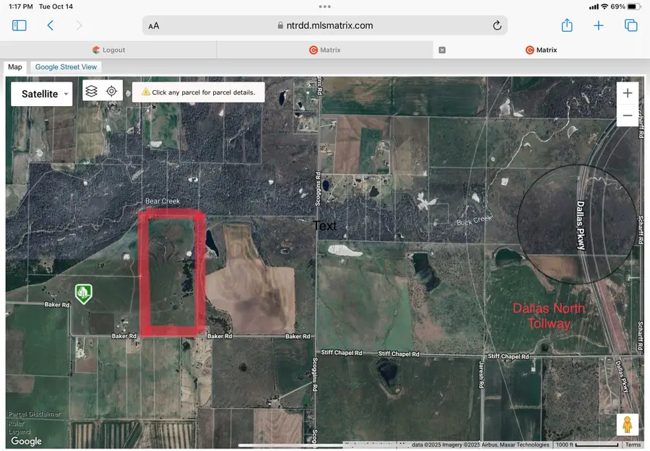Open the Satellite map type dropdown
Viewport: 650px width, 451px height.
(x=41, y=94)
